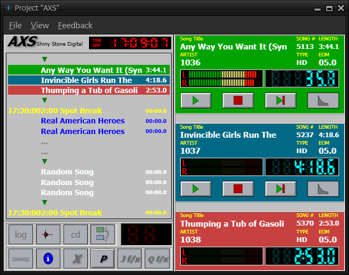This screenshot has width=349, height=275.
Task: Click the cd button
Action: [x=76, y=234]
